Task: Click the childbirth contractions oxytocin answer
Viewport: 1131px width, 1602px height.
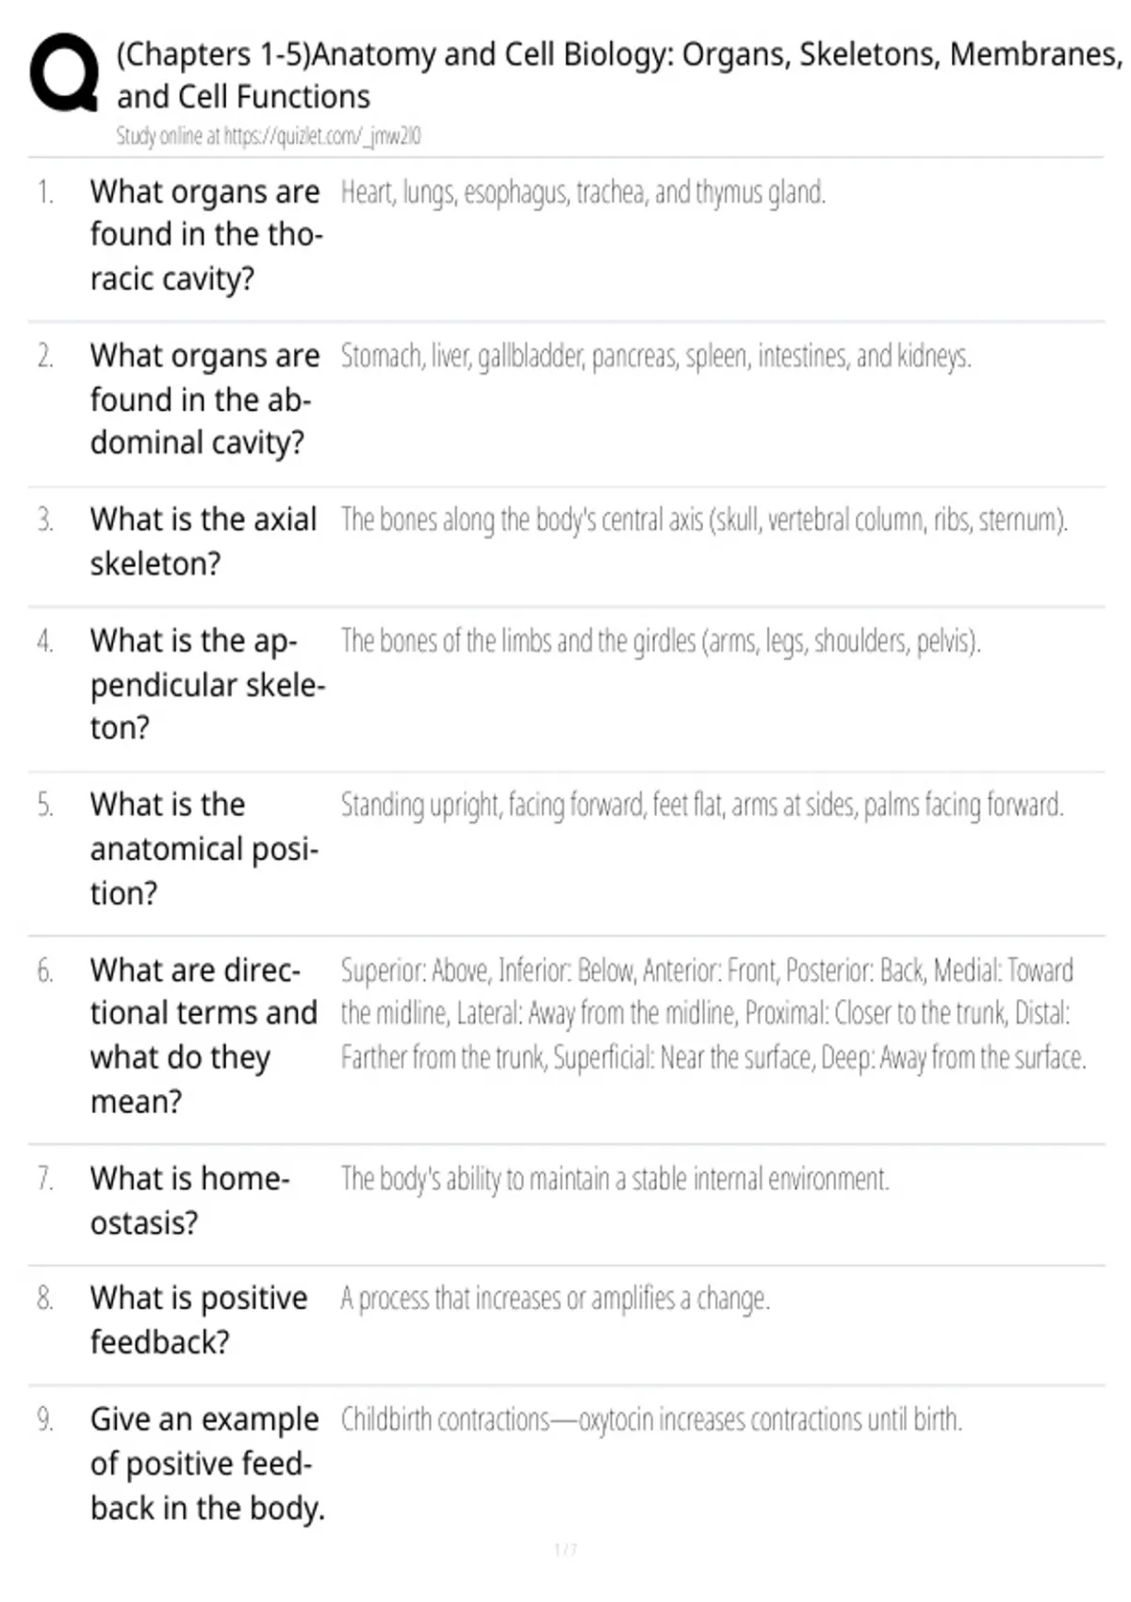Action: point(651,1419)
